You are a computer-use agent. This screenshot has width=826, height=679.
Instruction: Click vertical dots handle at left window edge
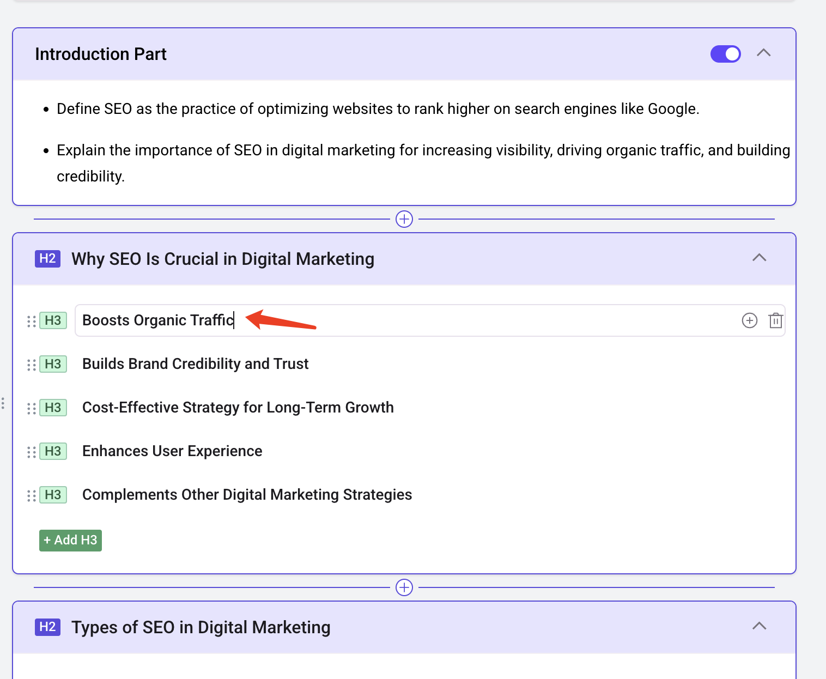point(3,403)
